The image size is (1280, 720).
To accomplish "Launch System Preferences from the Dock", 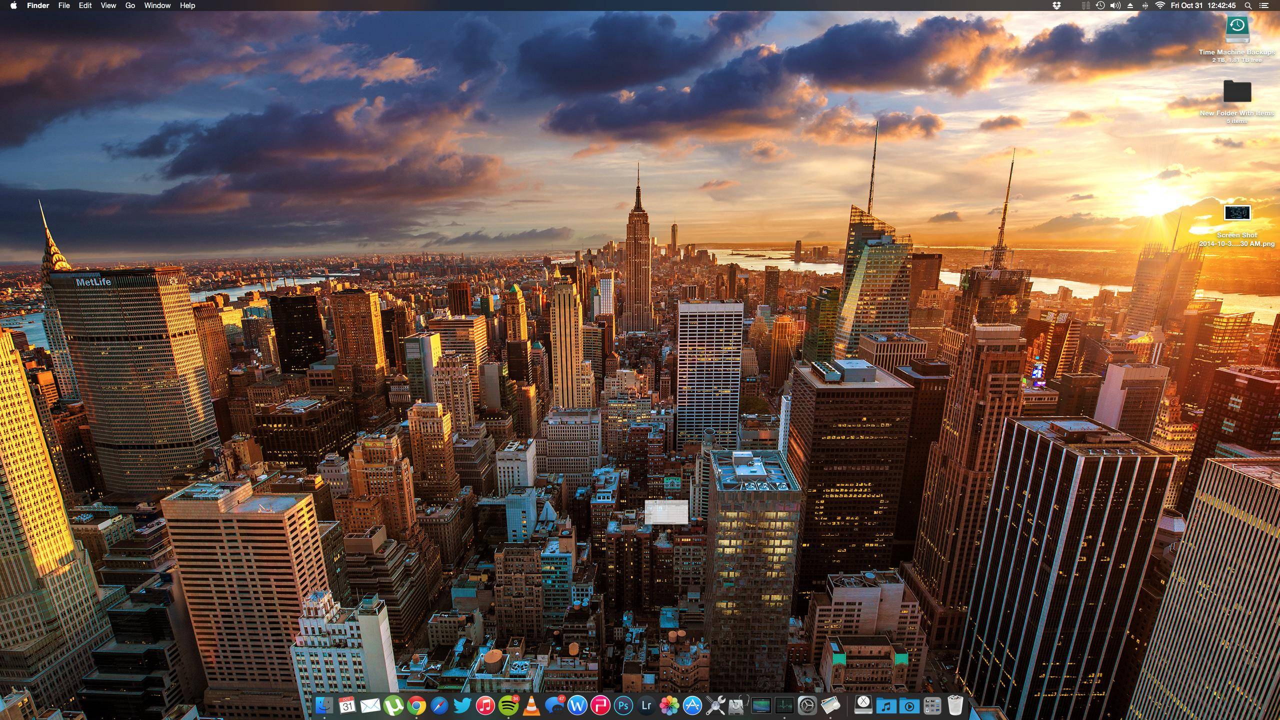I will [x=807, y=705].
